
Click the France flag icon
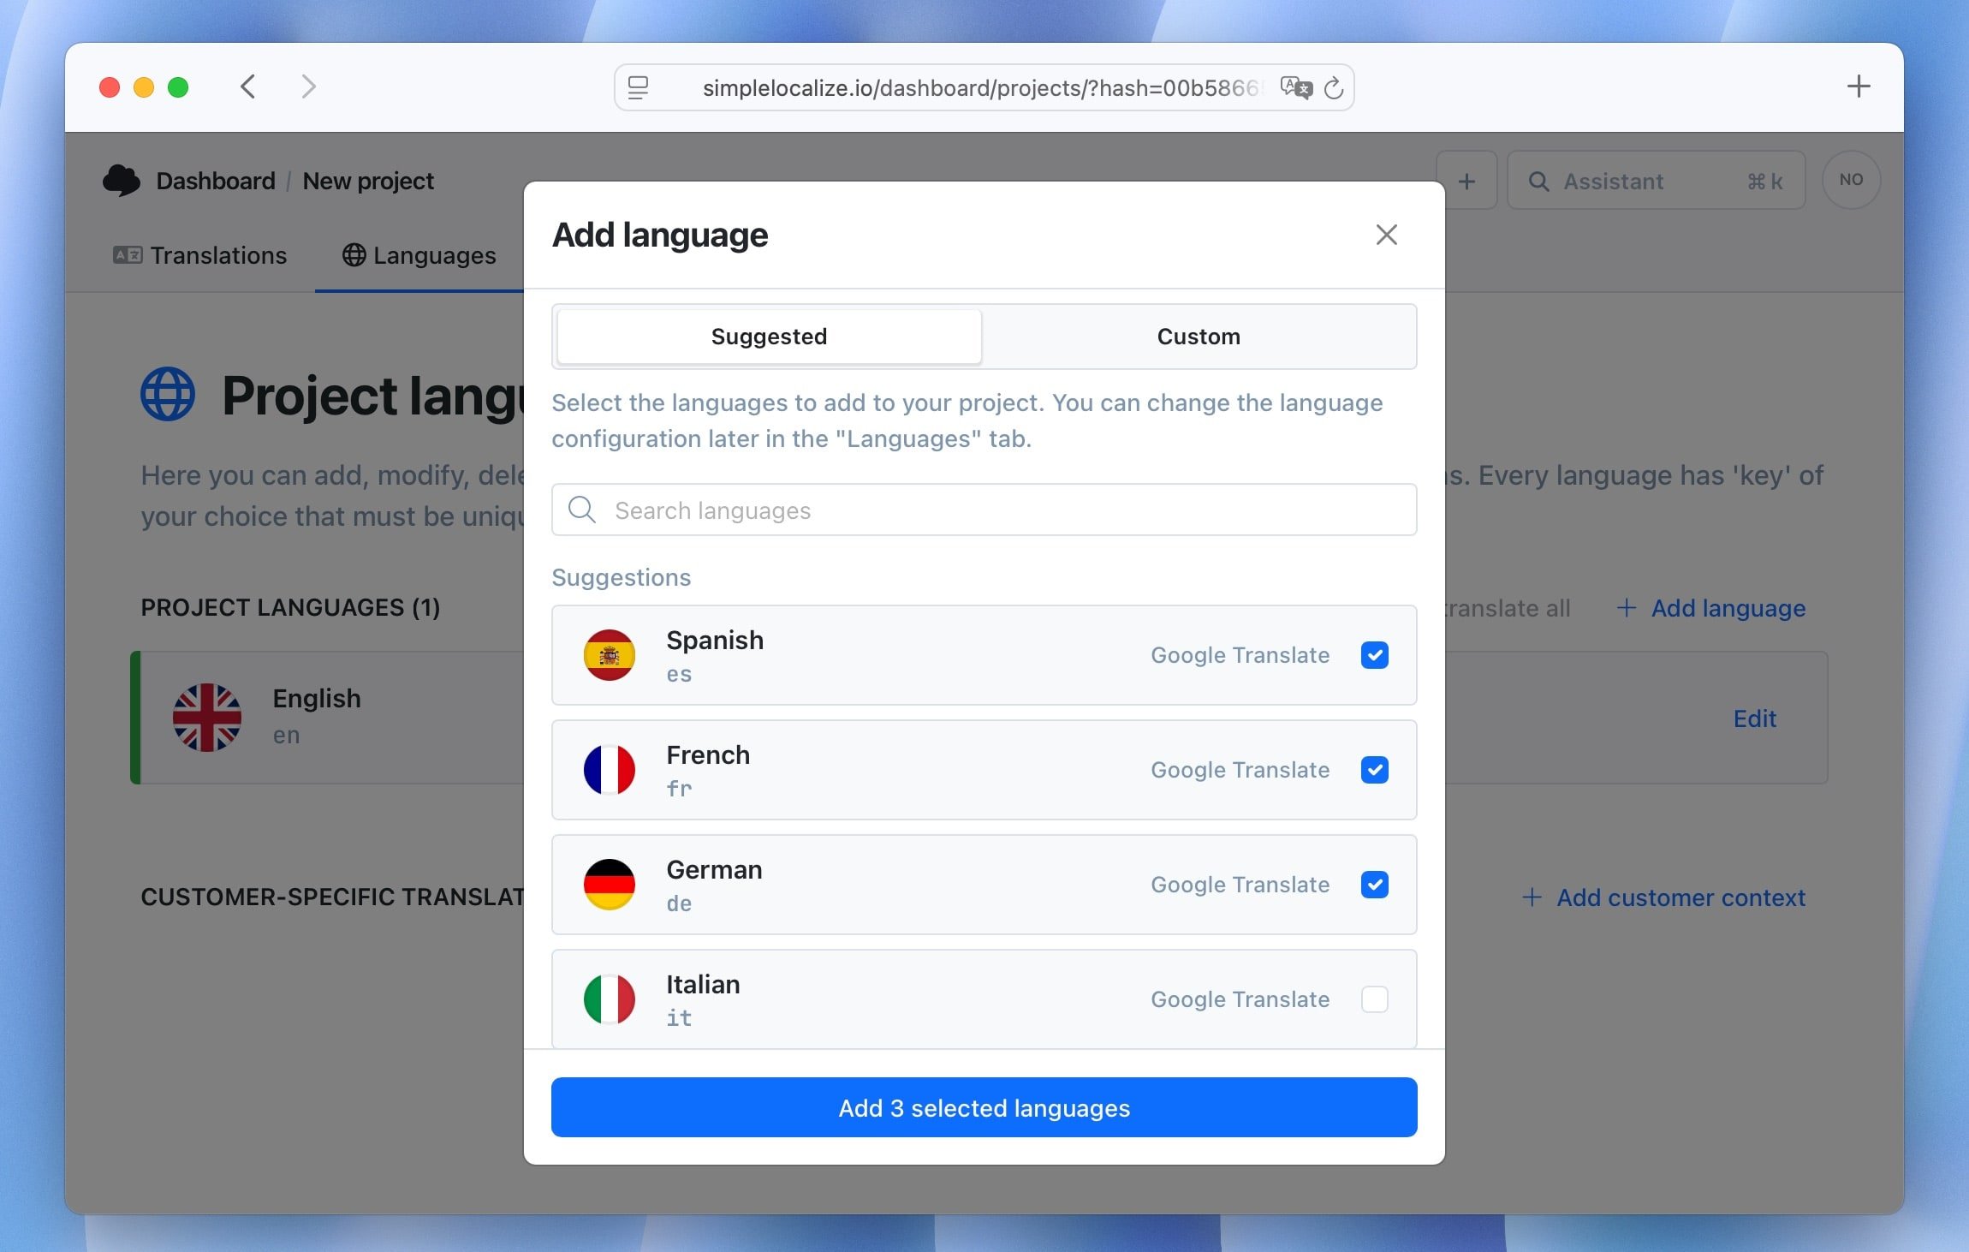(609, 770)
